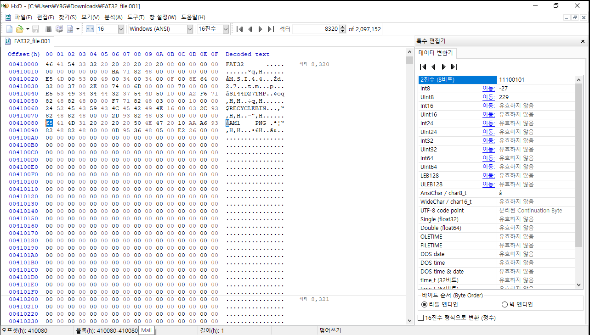Screen dimensions: 590x335
Task: Select 빅 엔디언 byte order
Action: 517,304
